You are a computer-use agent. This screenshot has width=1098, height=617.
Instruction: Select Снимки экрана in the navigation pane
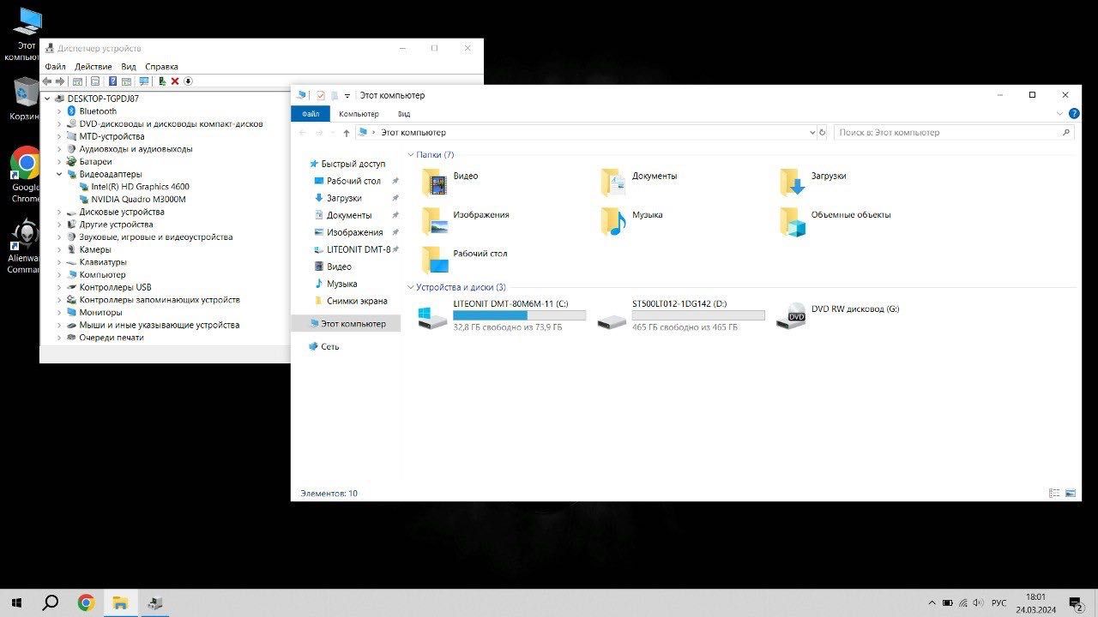pyautogui.click(x=350, y=301)
